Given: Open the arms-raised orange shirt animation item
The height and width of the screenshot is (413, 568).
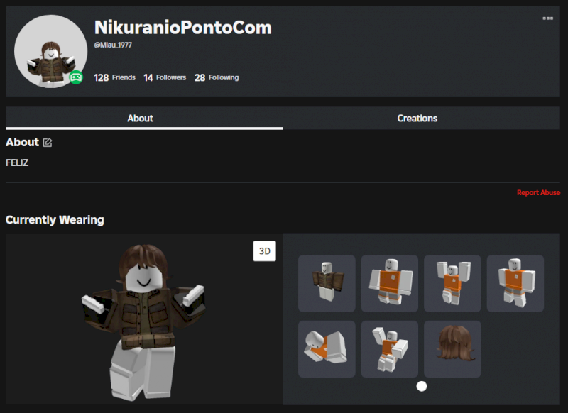Looking at the screenshot, I should point(452,283).
